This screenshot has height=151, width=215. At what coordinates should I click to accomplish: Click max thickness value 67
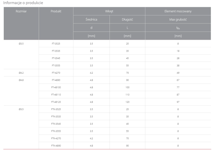[x=178, y=80]
